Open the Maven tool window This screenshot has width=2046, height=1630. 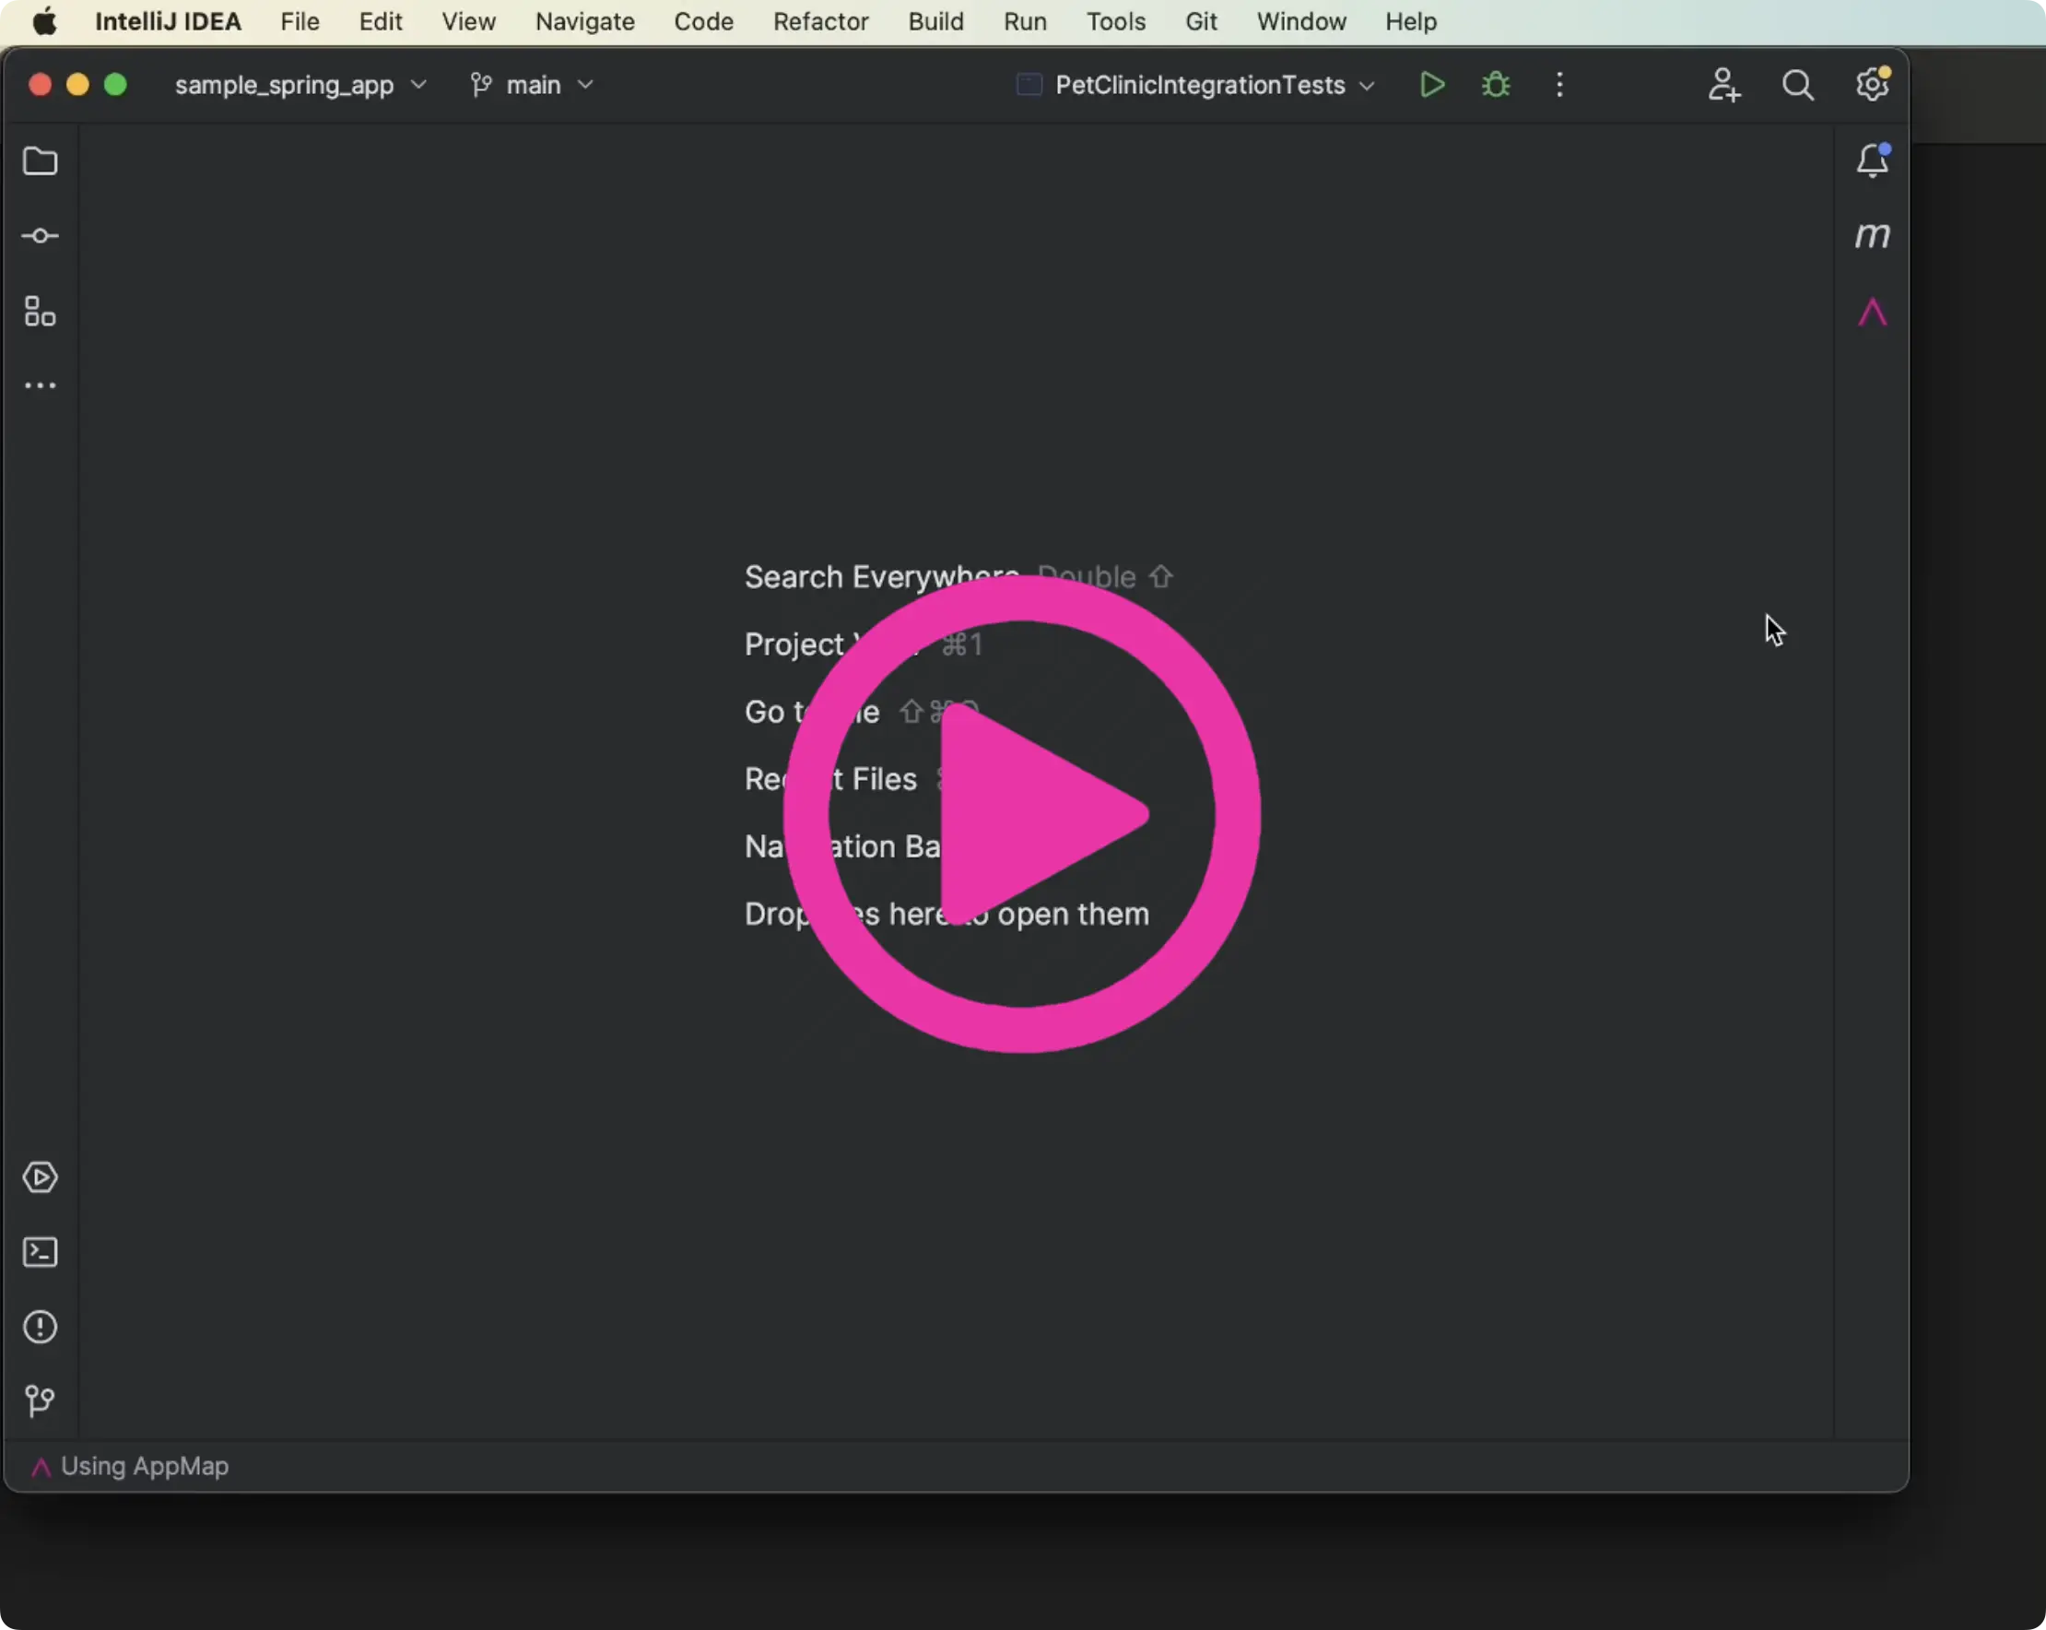(x=1873, y=234)
